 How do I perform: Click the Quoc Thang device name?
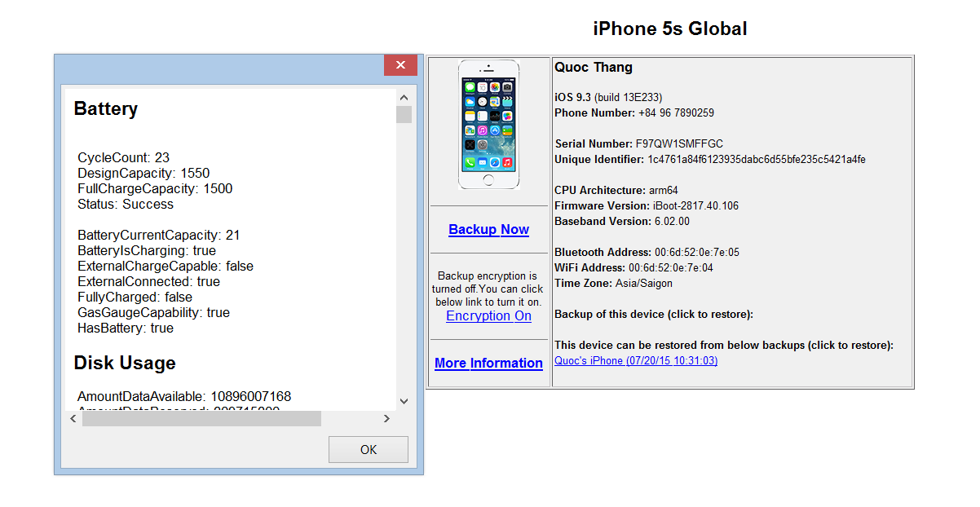click(x=594, y=67)
